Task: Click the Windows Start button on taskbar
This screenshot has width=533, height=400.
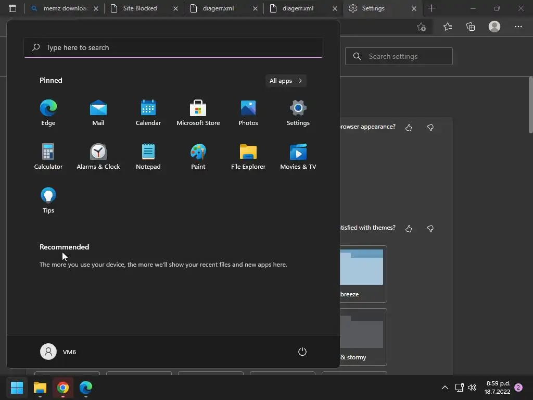Action: coord(17,387)
